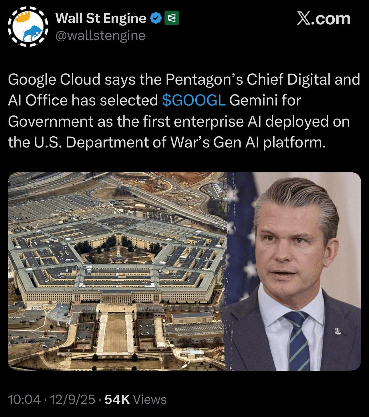Click the green affiliate badge beside name
This screenshot has width=369, height=417.
pyautogui.click(x=172, y=18)
